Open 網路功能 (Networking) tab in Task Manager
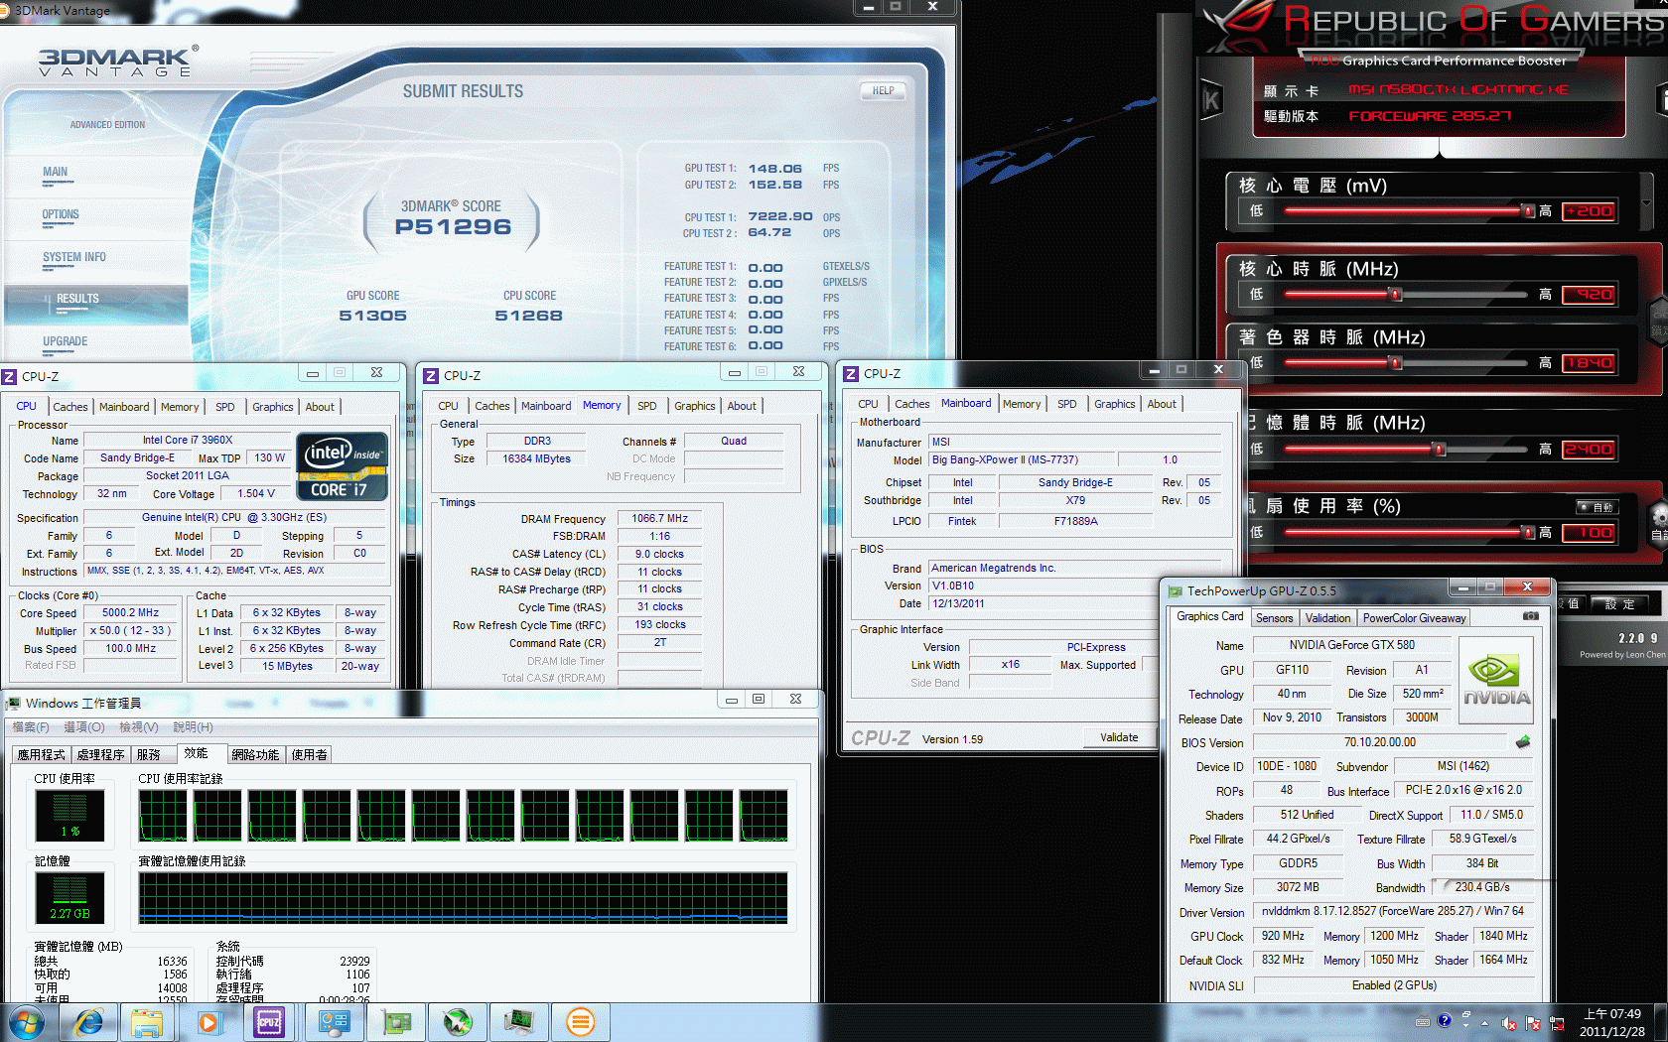The width and height of the screenshot is (1668, 1042). tap(256, 755)
